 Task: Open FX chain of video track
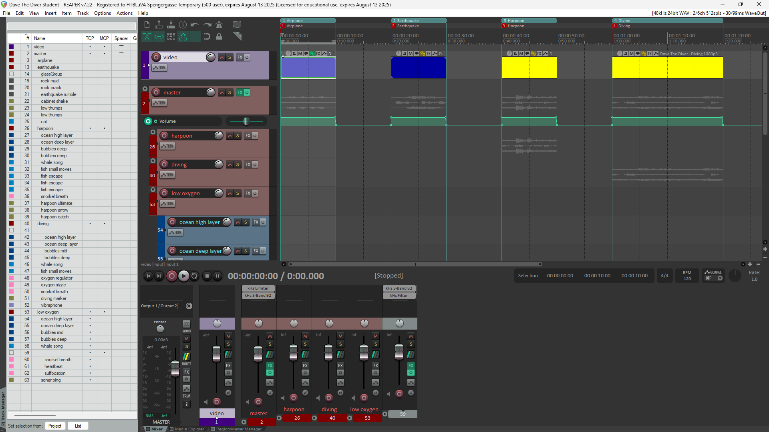[x=240, y=57]
